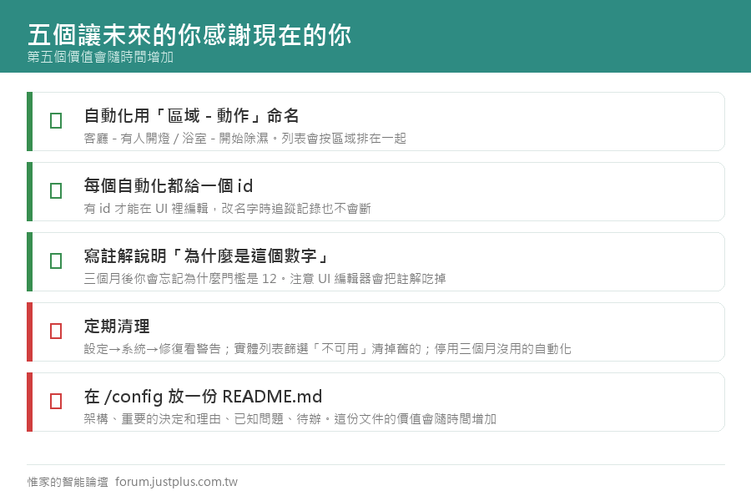Viewport: 751px width, 501px height.
Task: Toggle the checkbox for 寫註解說明 item
Action: pyautogui.click(x=56, y=261)
